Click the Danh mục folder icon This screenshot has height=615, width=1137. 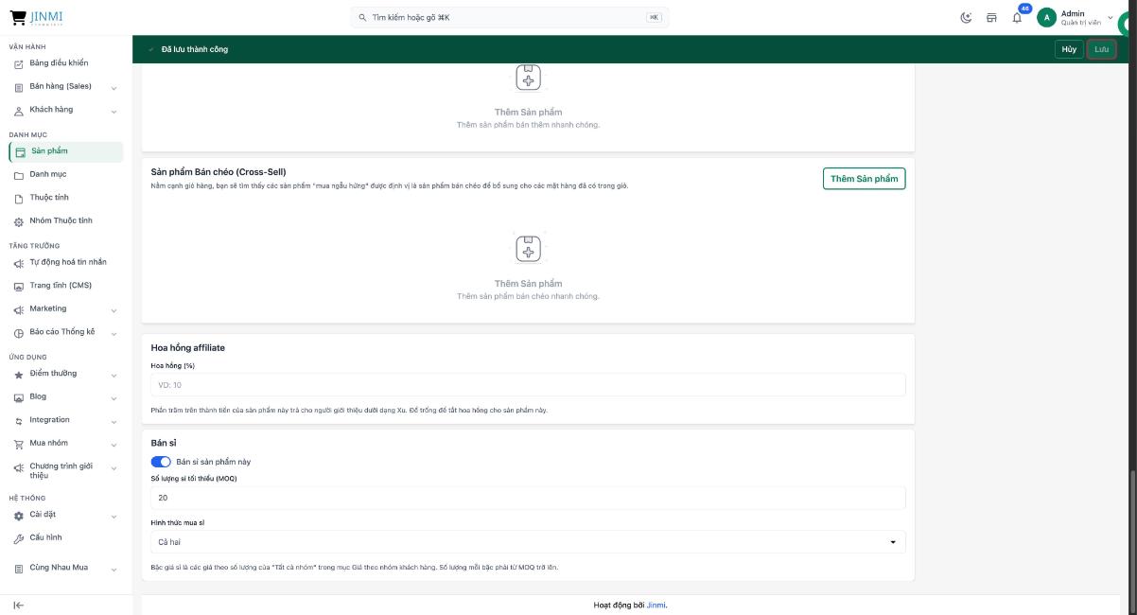[18, 175]
